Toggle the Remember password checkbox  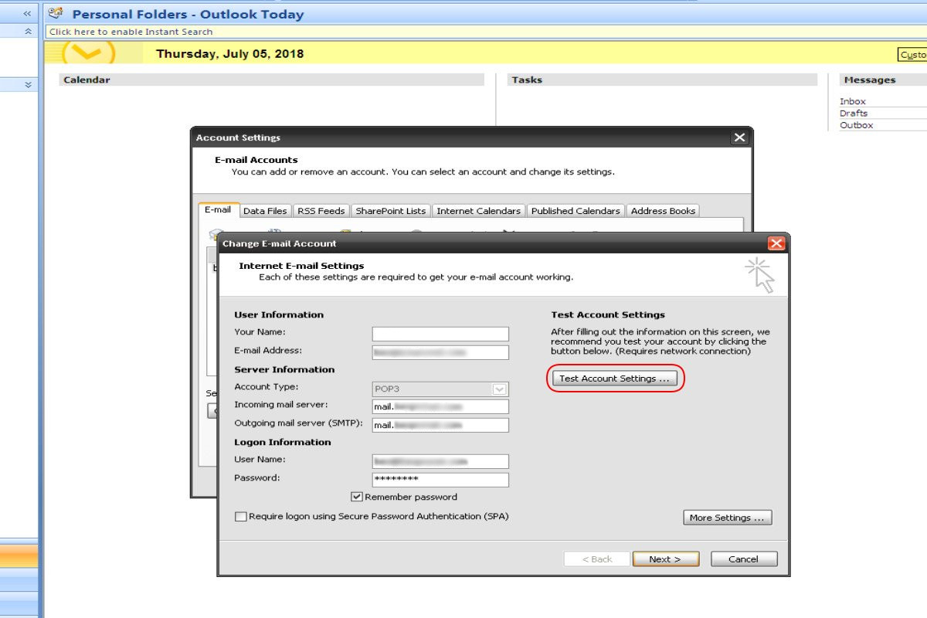(x=357, y=497)
